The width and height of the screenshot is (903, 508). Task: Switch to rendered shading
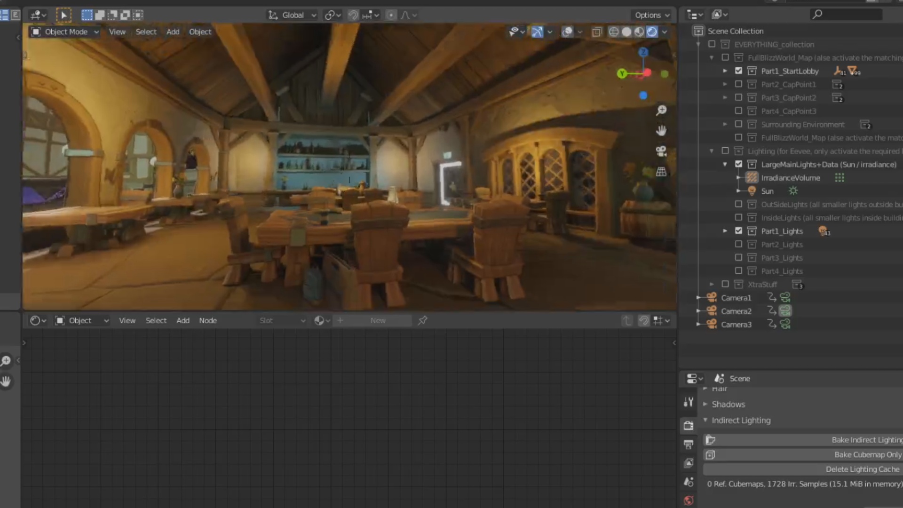tap(652, 32)
